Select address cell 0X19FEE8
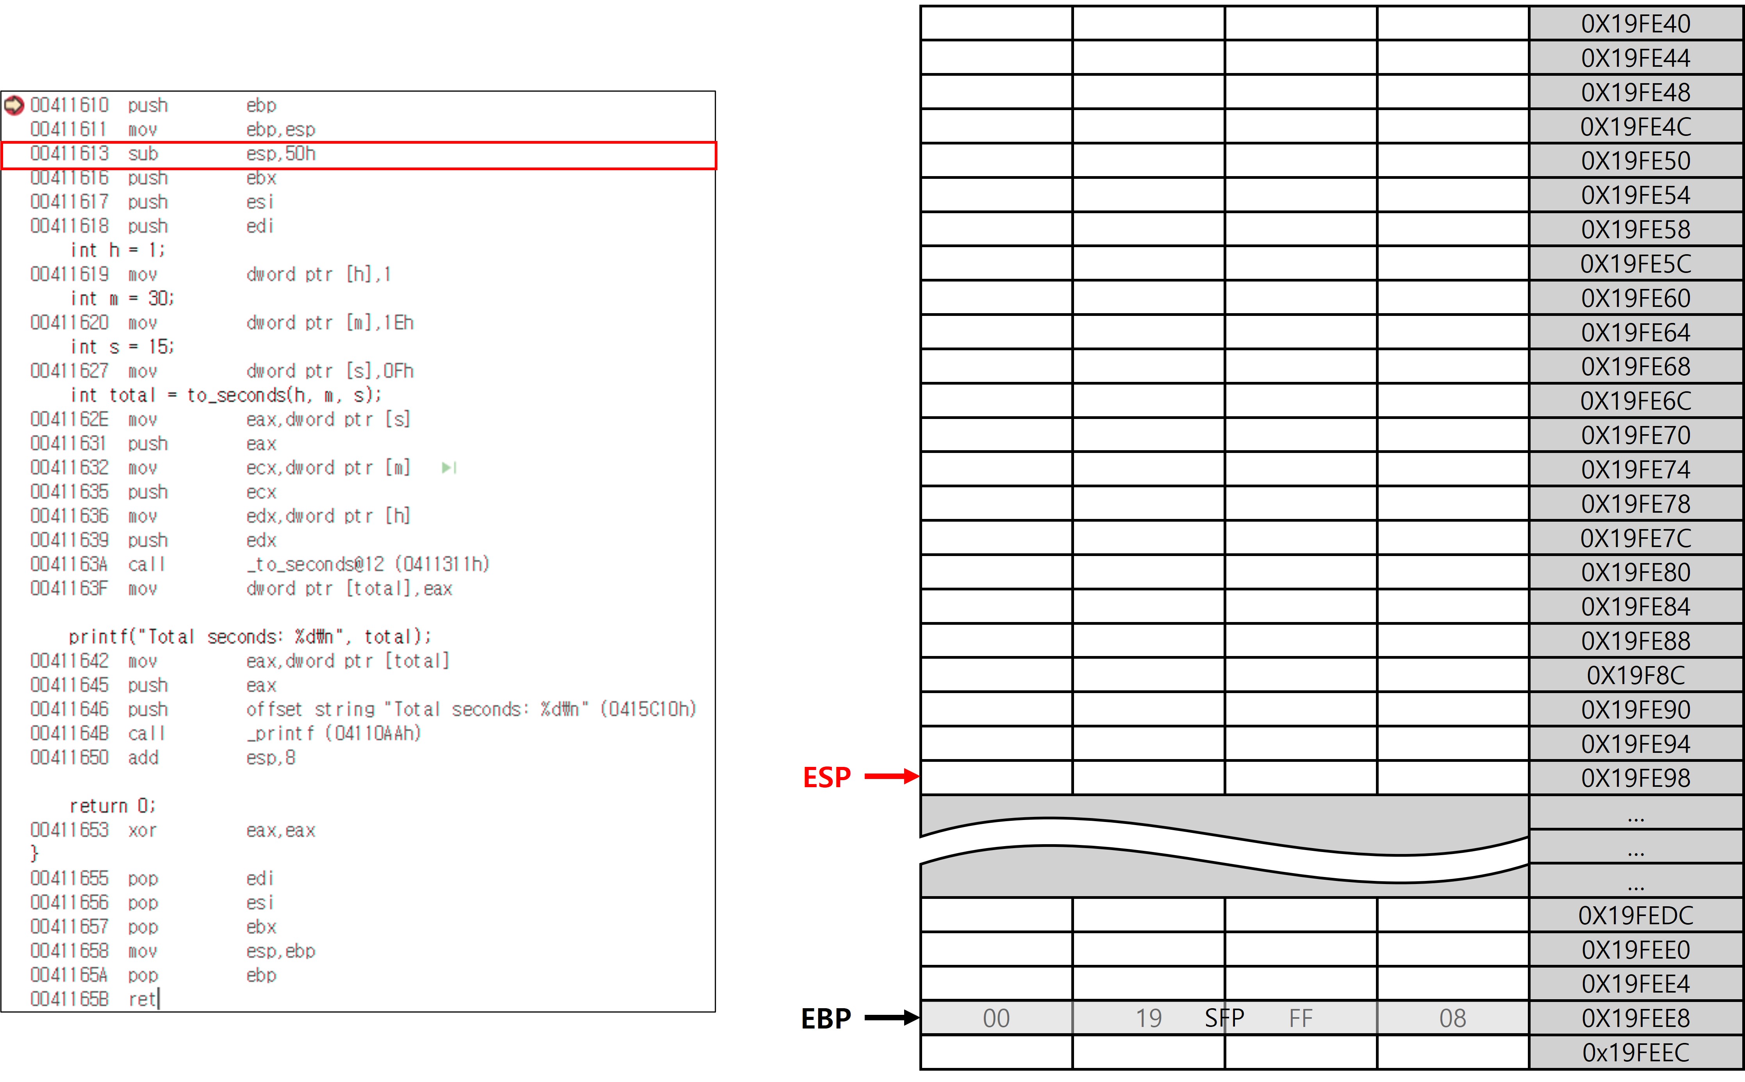 [x=1636, y=1018]
